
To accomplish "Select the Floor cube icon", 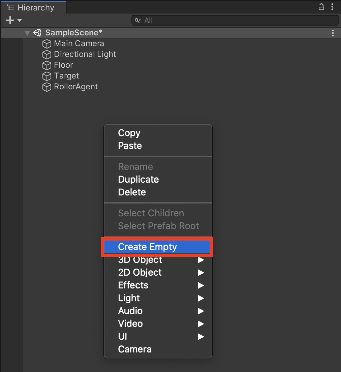I will coord(47,65).
